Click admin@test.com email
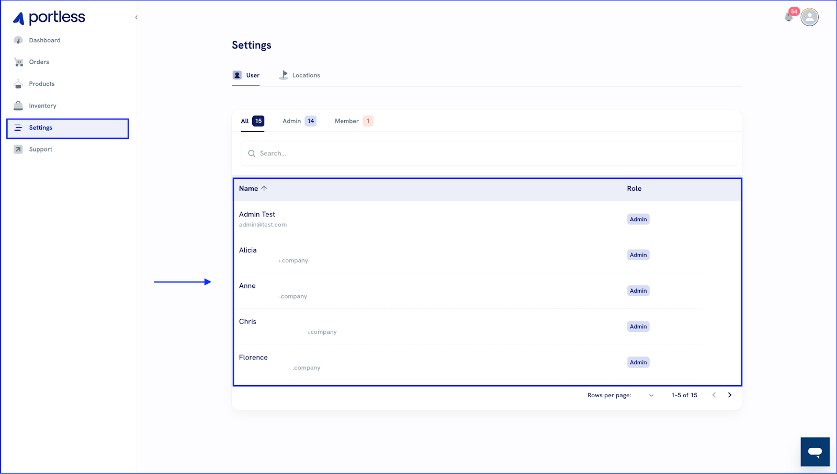The width and height of the screenshot is (837, 474). pos(263,225)
